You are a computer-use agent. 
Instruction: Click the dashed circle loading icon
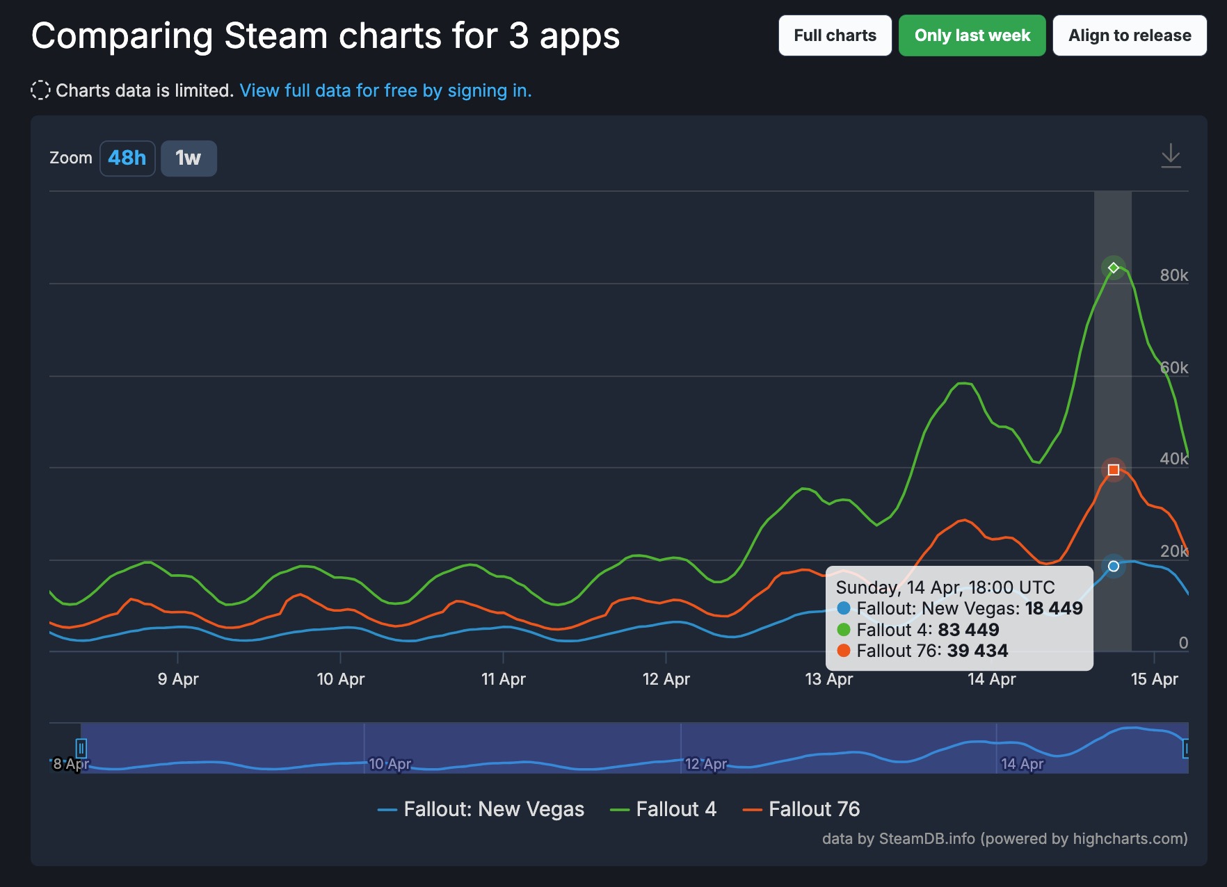coord(40,90)
